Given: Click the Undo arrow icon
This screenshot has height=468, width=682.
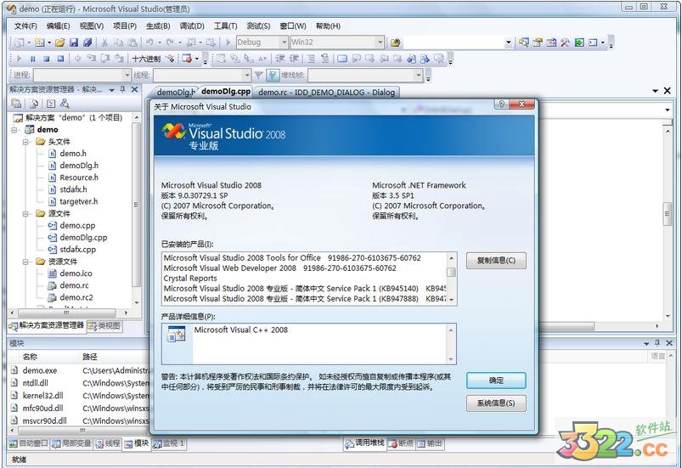Looking at the screenshot, I should (x=149, y=42).
